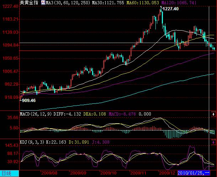Screen dimensions: 217x177
Task: Click the MACD(26,12,9) indicator label
Action: [36, 114]
